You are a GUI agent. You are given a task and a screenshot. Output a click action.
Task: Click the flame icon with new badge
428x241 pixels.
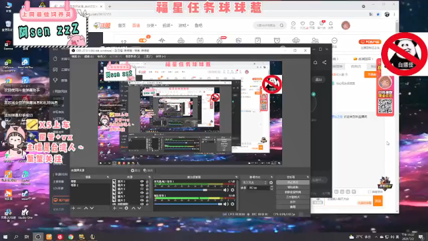(220, 40)
